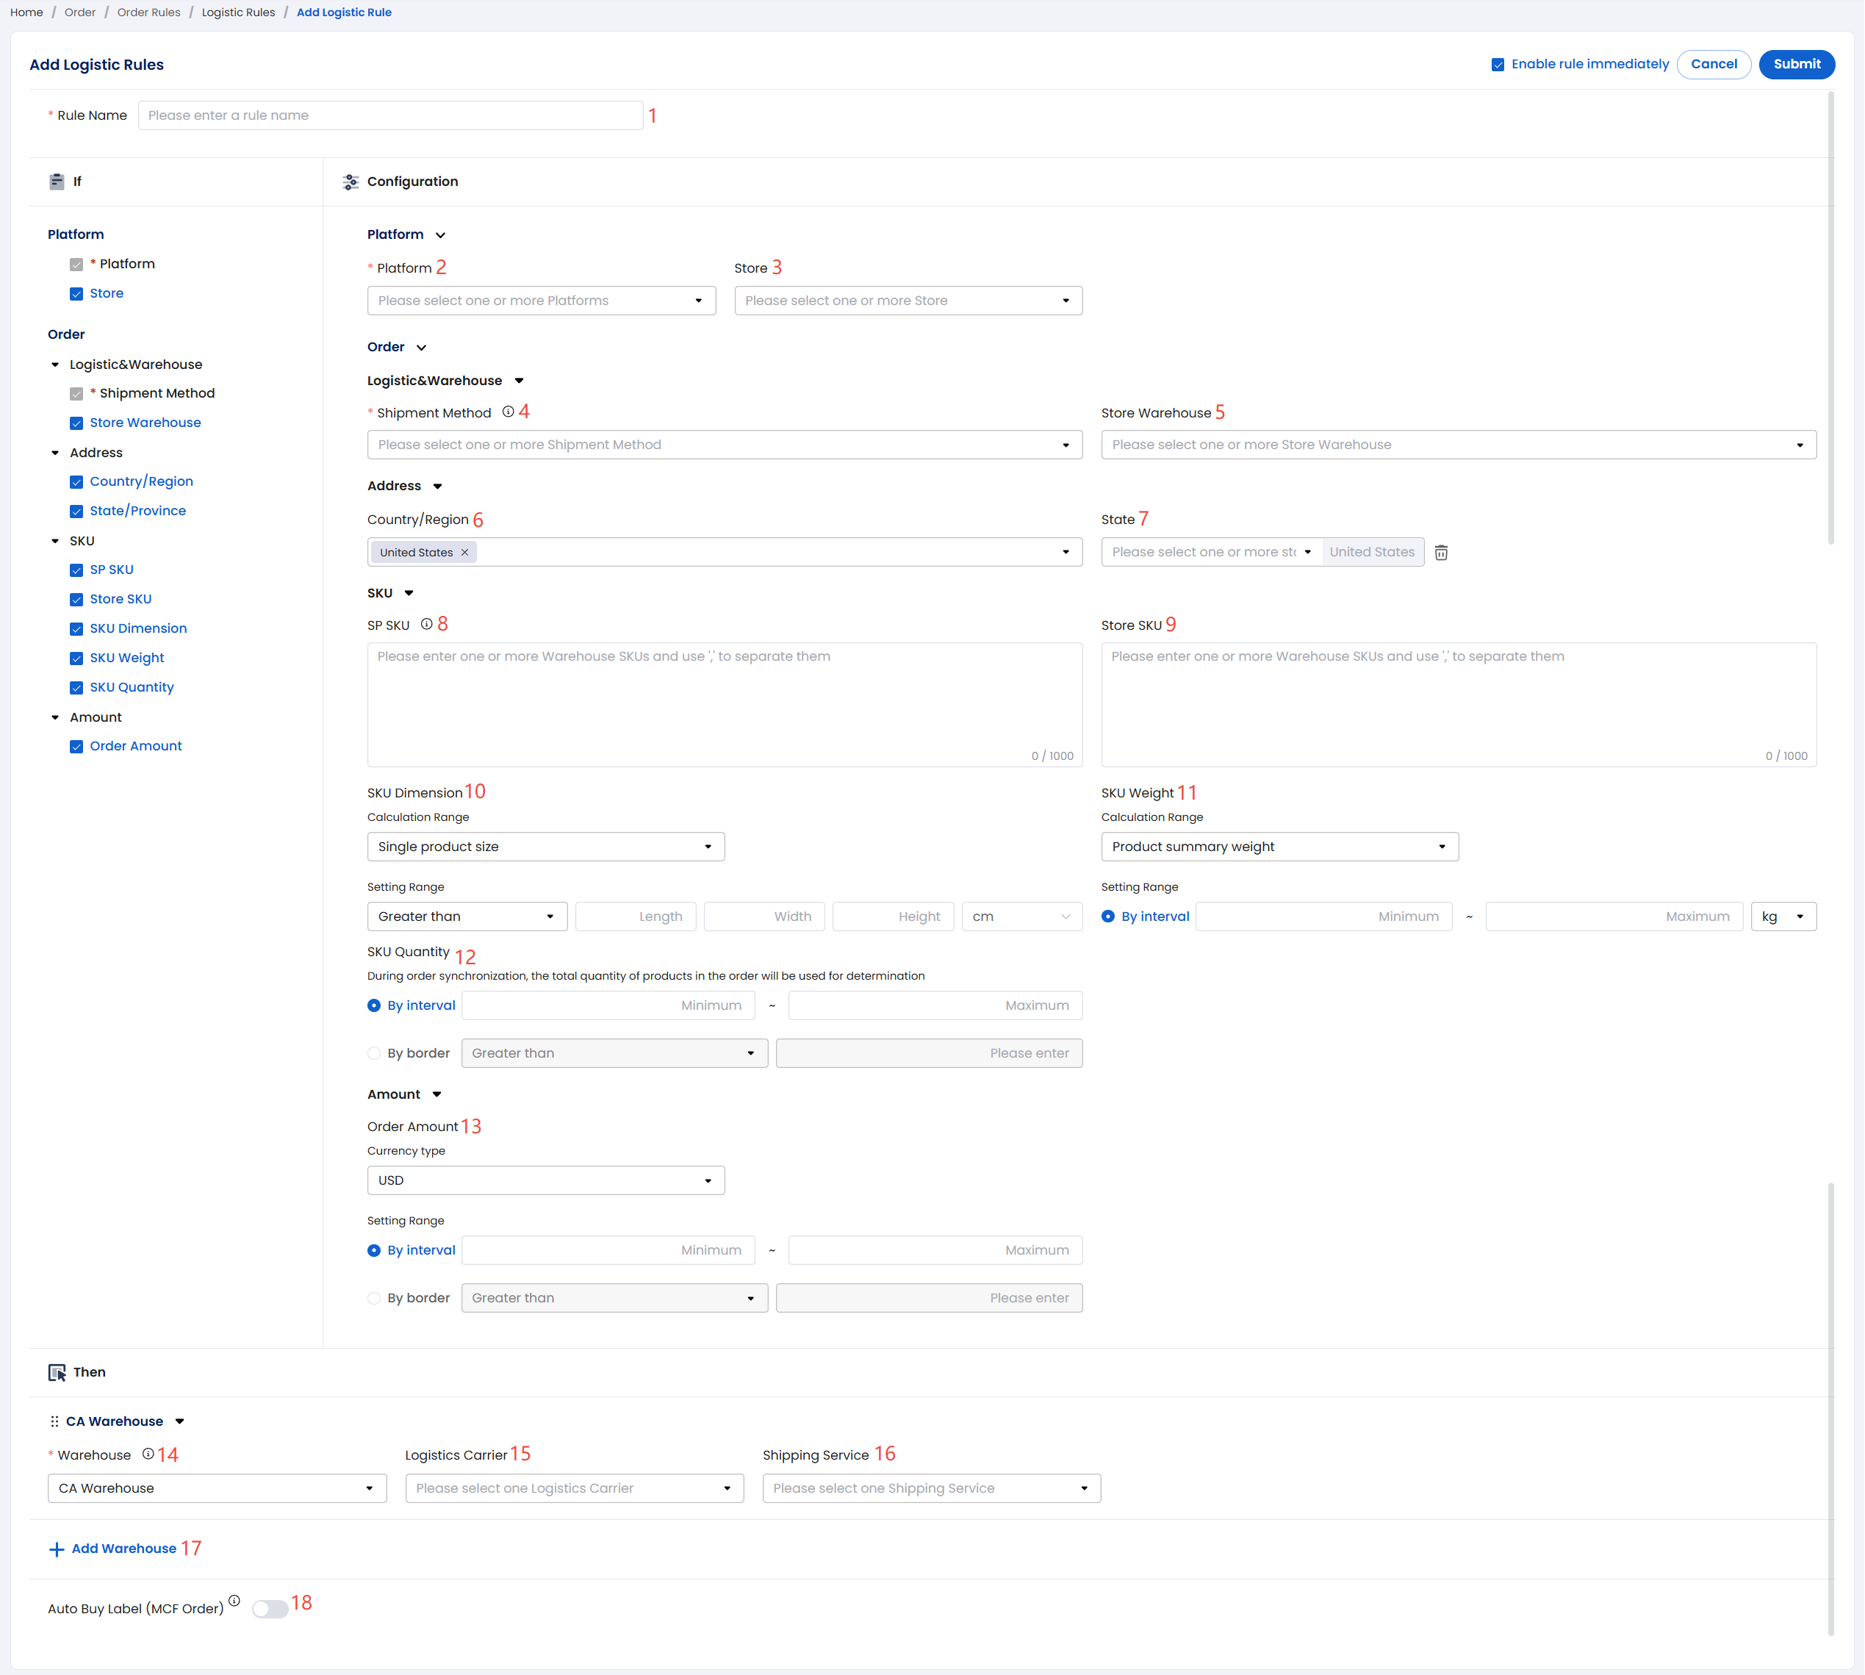Click the Store SKU text area
Image resolution: width=1865 pixels, height=1675 pixels.
1459,705
